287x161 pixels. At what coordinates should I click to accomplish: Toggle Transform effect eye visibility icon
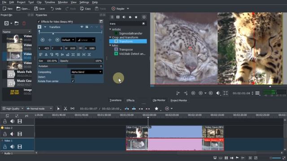[82, 27]
